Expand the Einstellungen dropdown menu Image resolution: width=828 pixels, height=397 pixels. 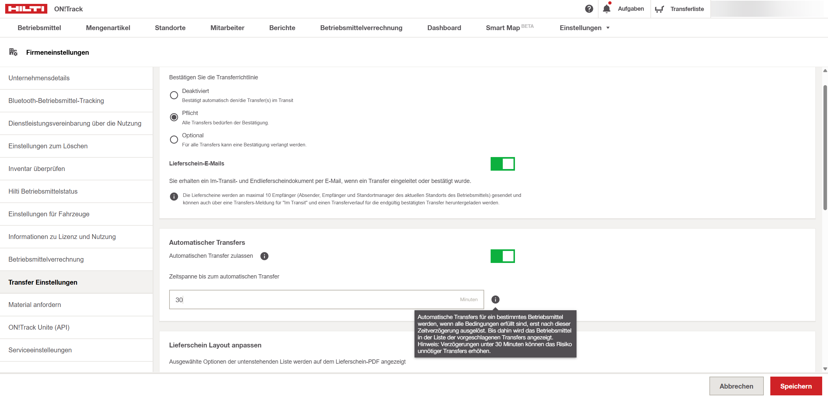pyautogui.click(x=584, y=28)
